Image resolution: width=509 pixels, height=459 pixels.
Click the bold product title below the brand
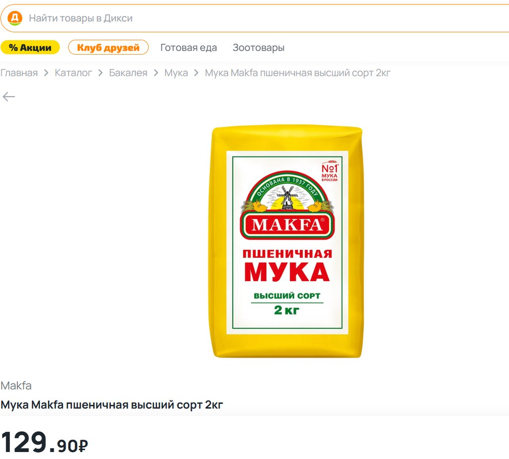coord(112,405)
